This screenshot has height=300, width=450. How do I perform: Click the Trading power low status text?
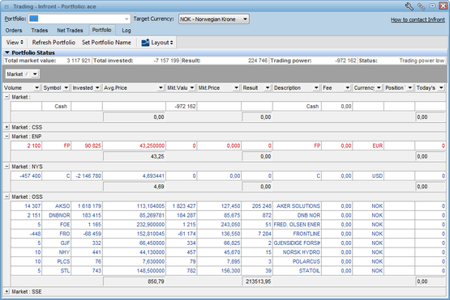tap(422, 61)
